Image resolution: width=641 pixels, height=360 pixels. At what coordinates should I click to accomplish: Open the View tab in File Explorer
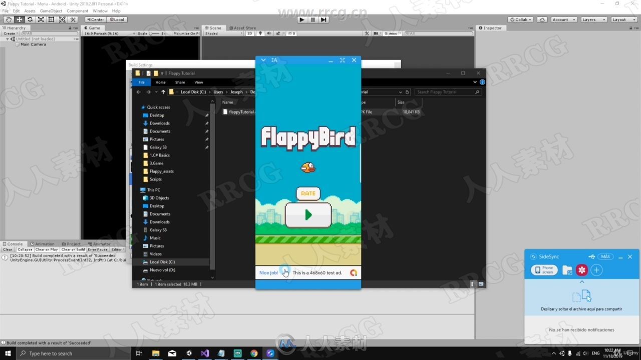coord(199,82)
